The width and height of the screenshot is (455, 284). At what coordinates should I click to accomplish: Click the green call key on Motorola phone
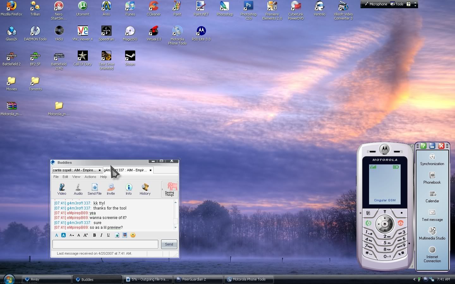click(368, 223)
